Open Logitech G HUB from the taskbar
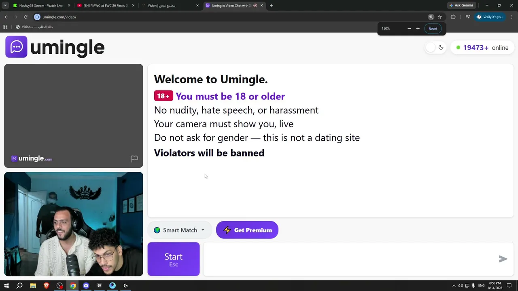The height and width of the screenshot is (291, 518). (125, 286)
